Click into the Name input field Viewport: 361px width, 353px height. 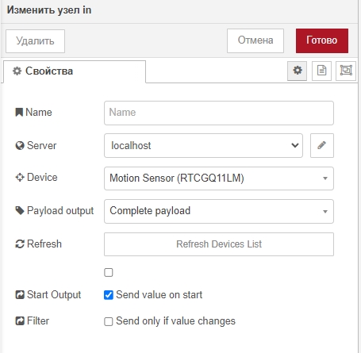pyautogui.click(x=219, y=113)
